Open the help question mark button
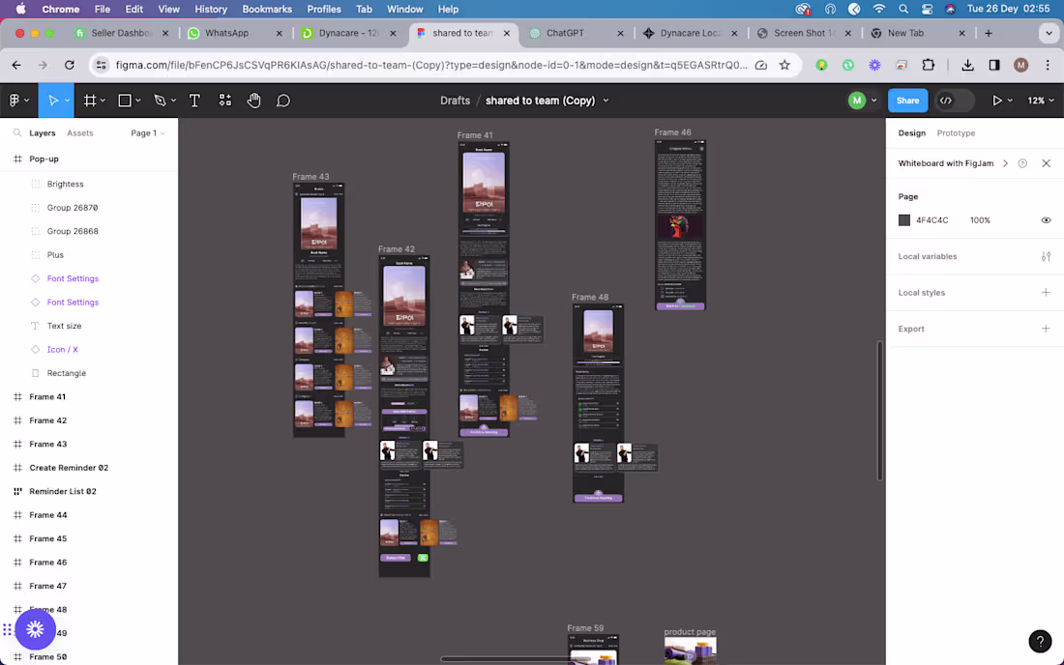Viewport: 1064px width, 665px height. coord(1040,641)
